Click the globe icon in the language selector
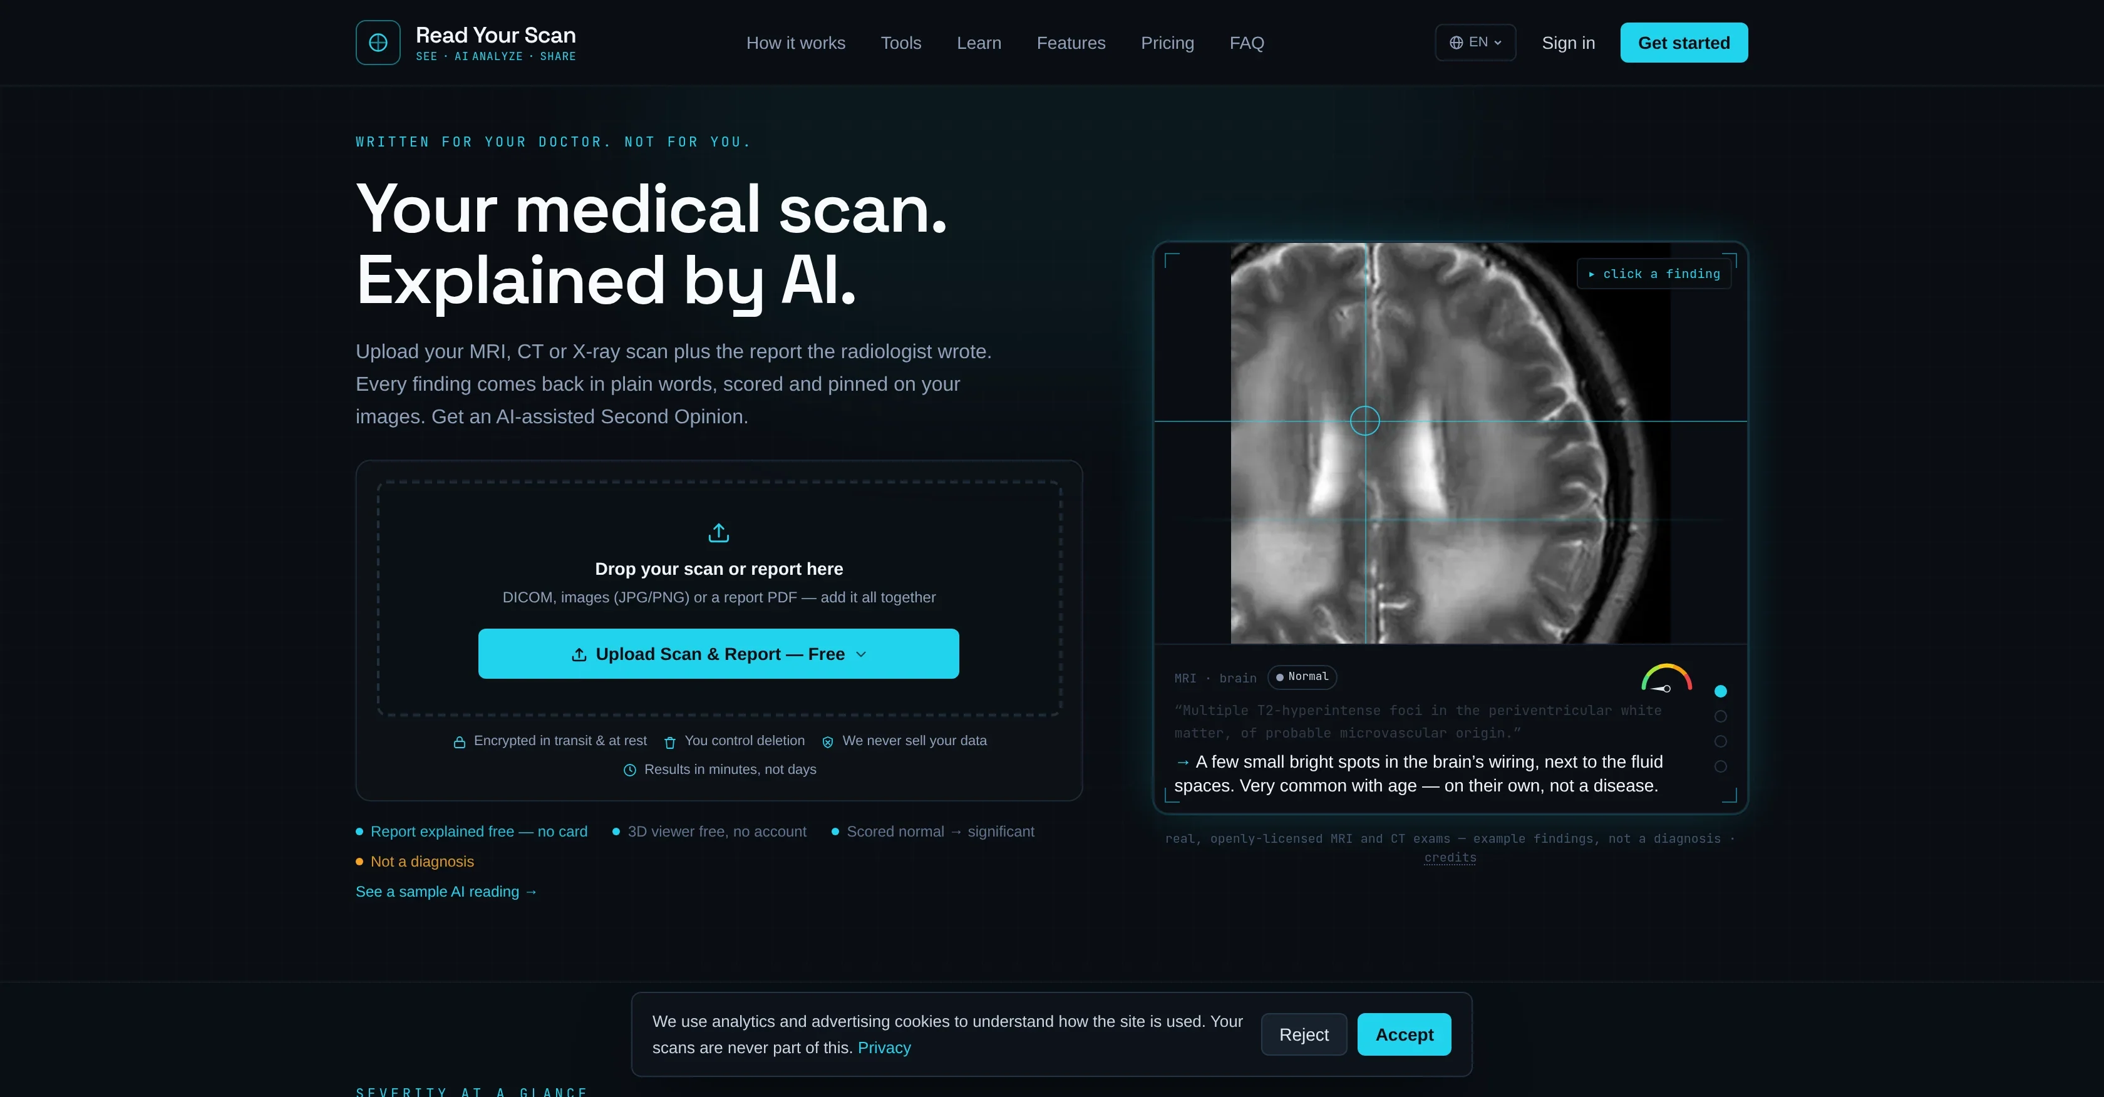Viewport: 2104px width, 1097px height. (x=1455, y=43)
